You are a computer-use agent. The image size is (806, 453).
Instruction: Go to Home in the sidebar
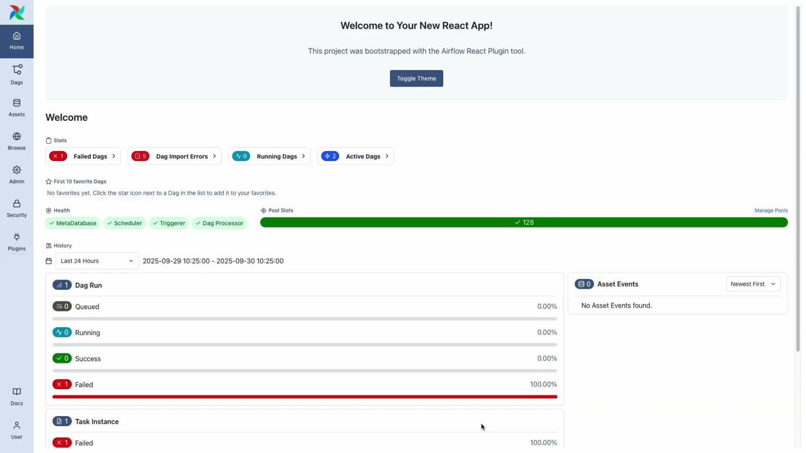coord(17,41)
